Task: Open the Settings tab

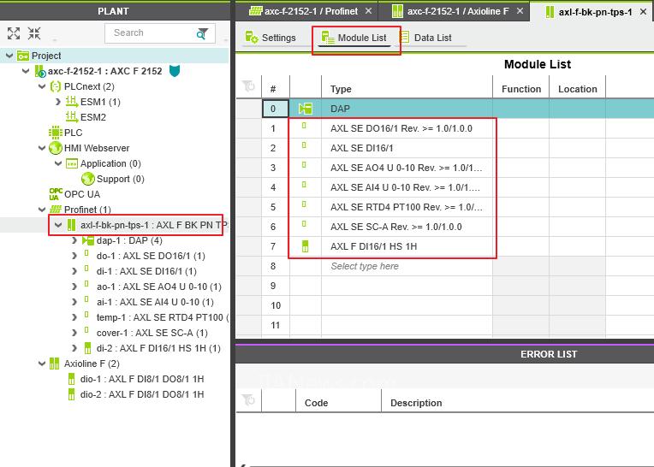Action: 271,38
